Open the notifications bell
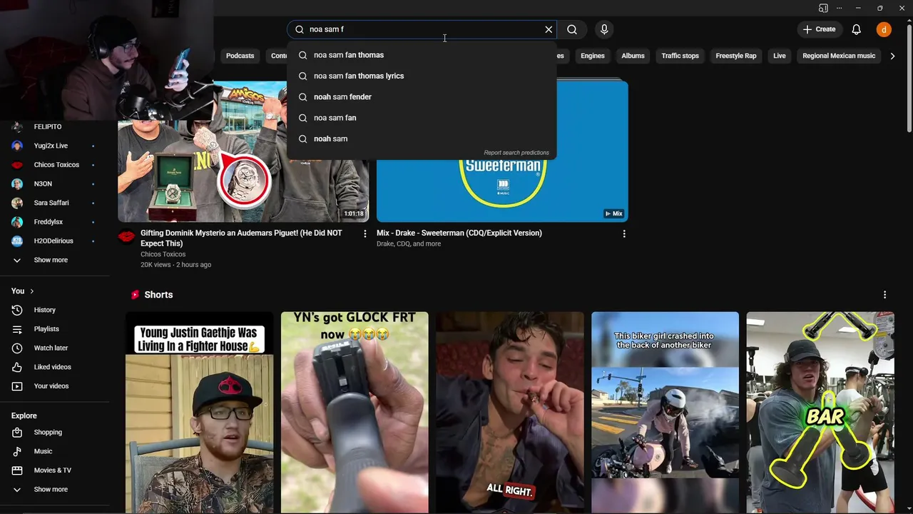Viewport: 913px width, 514px height. point(857,29)
